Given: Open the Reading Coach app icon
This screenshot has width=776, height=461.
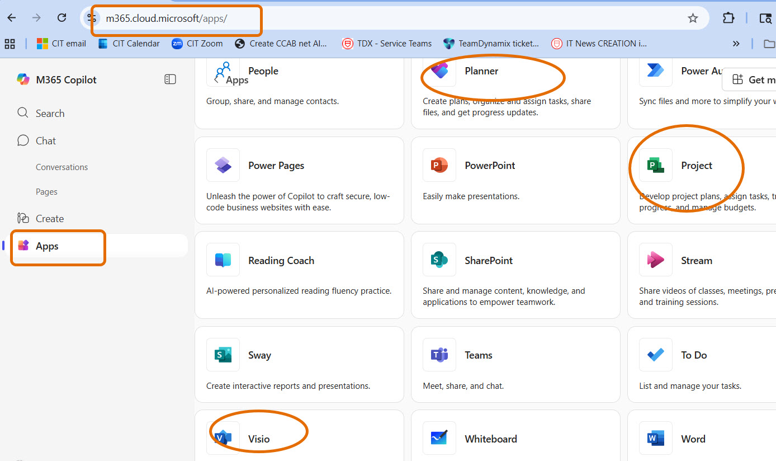Looking at the screenshot, I should pos(223,260).
